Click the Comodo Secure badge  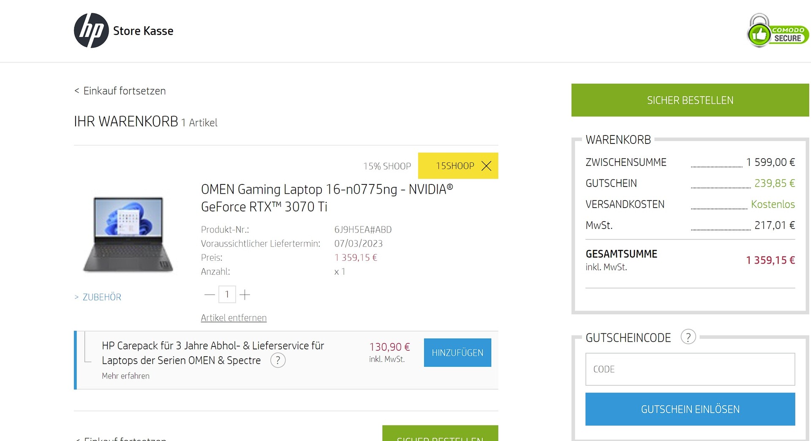[778, 30]
